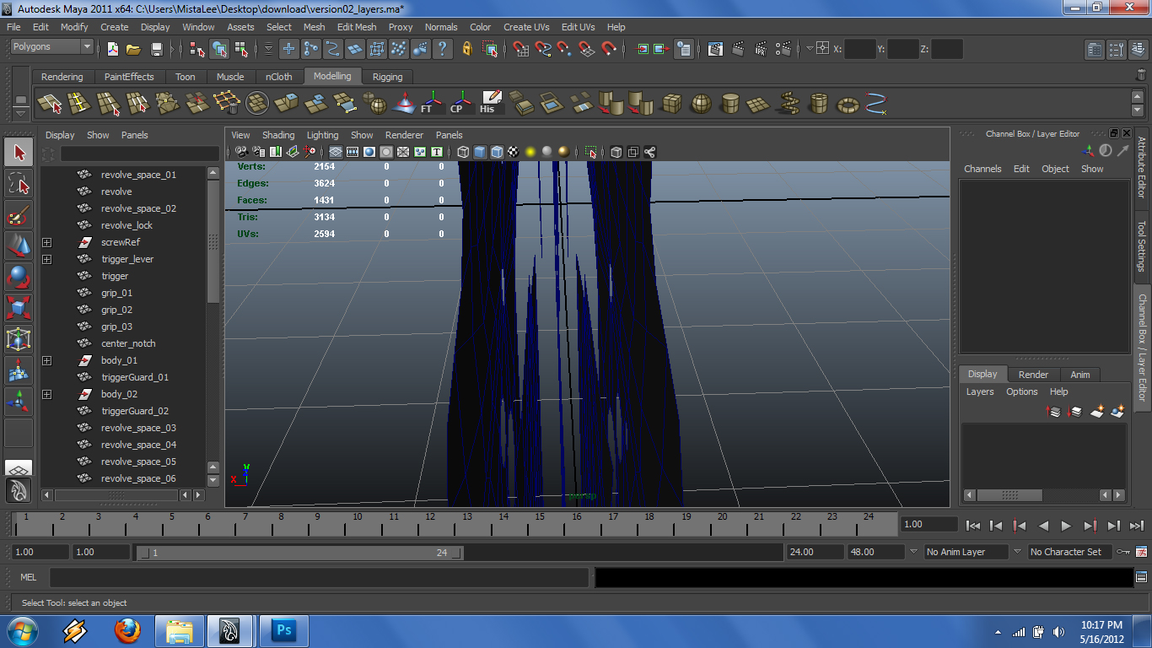The image size is (1152, 648).
Task: Click the play backwards button
Action: coord(1043,526)
